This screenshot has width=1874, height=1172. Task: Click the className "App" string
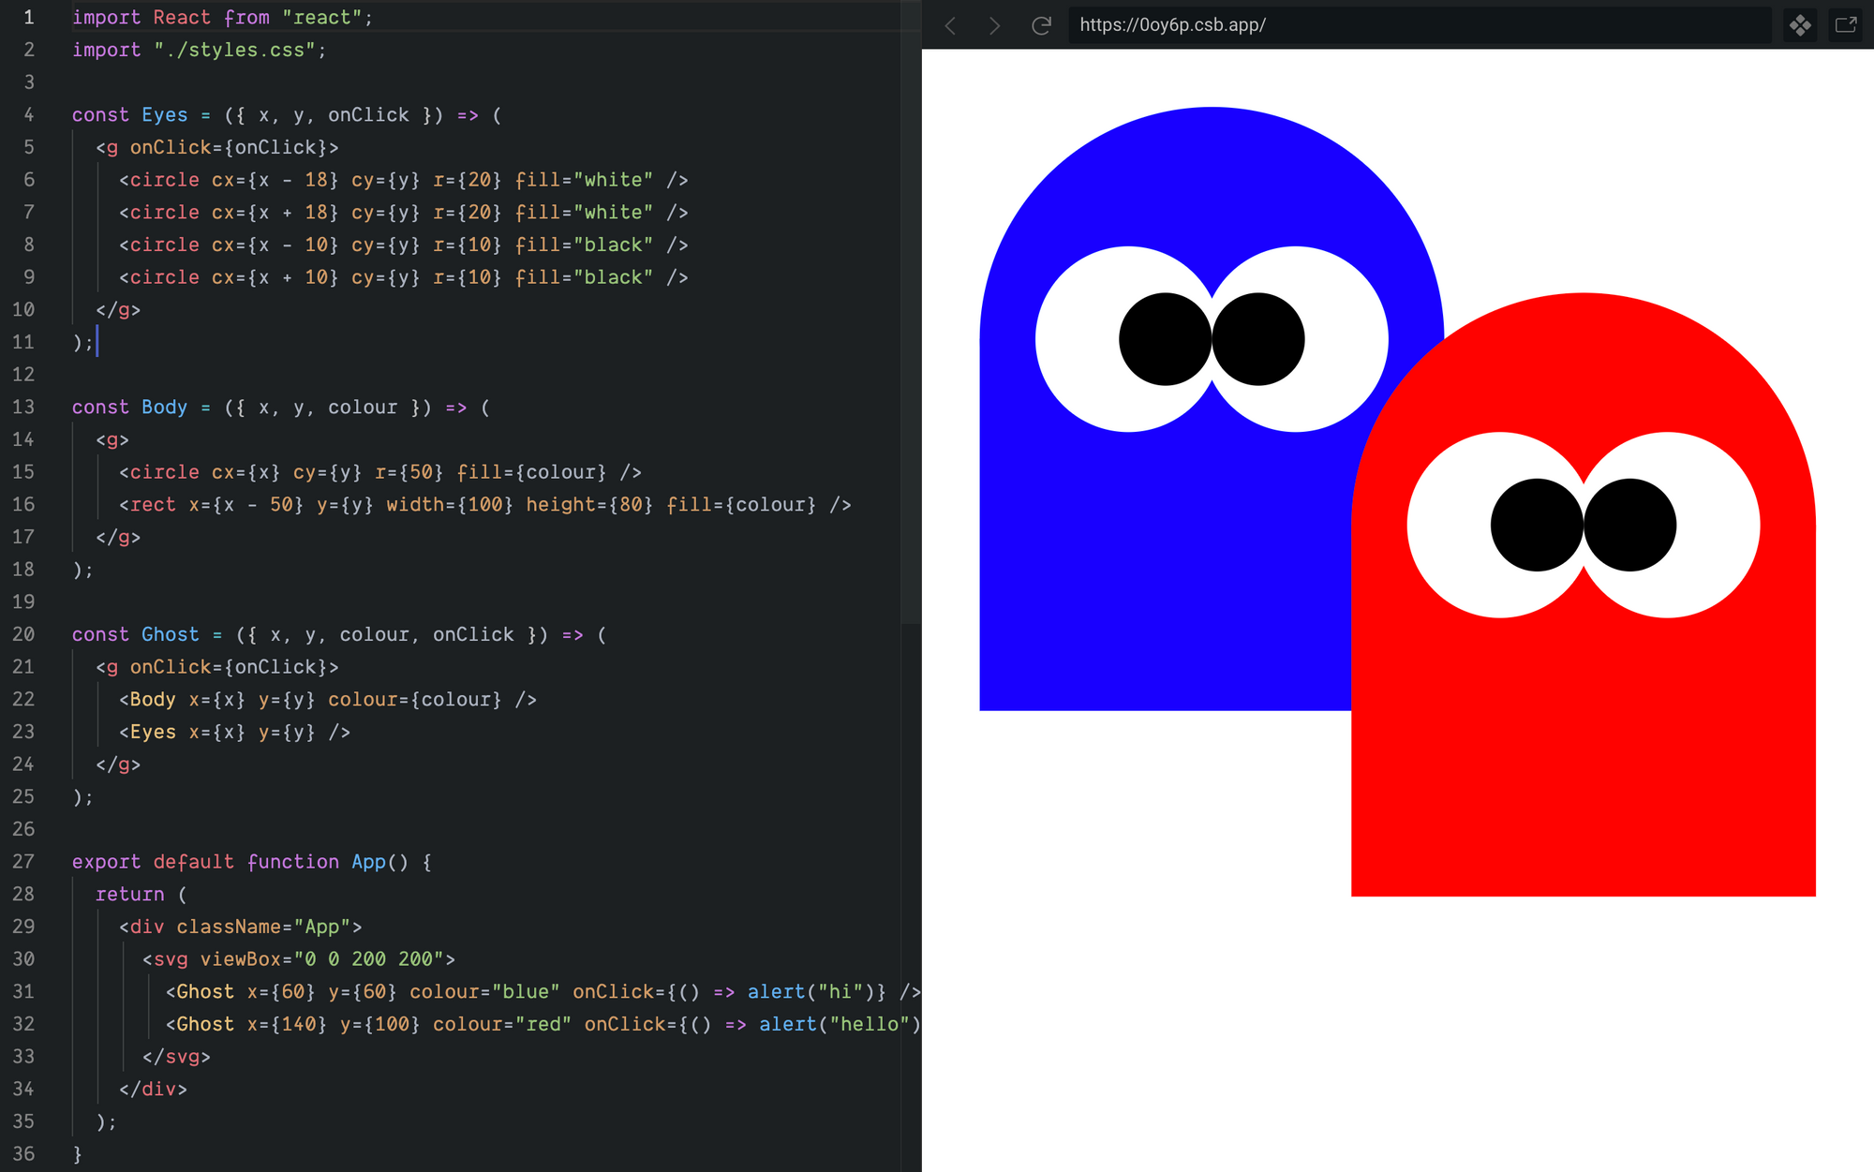click(321, 927)
